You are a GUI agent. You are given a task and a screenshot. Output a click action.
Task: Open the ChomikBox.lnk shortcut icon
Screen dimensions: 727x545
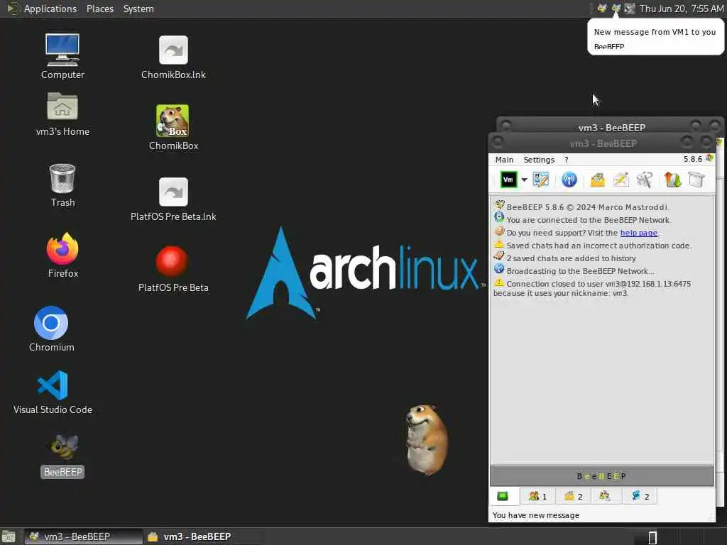click(x=173, y=57)
